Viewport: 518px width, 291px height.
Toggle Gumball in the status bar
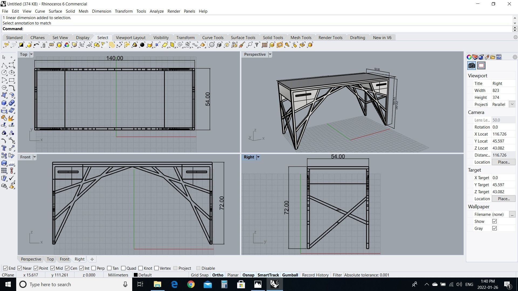coord(290,275)
